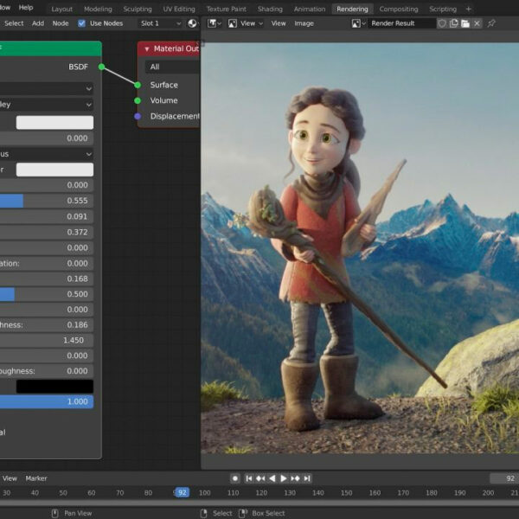This screenshot has width=519, height=519.
Task: Open image file using the folder icon
Action: [465, 23]
